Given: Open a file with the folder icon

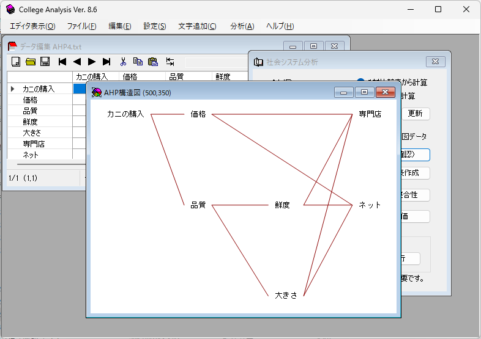Looking at the screenshot, I should click(31, 62).
